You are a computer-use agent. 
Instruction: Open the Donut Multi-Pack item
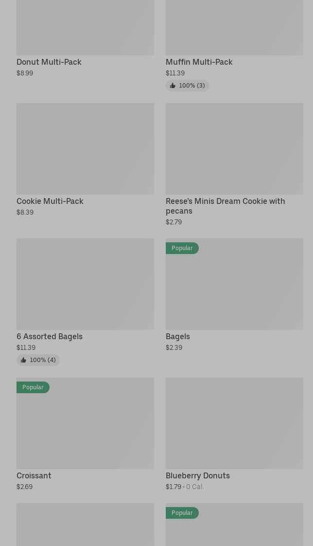pyautogui.click(x=49, y=62)
